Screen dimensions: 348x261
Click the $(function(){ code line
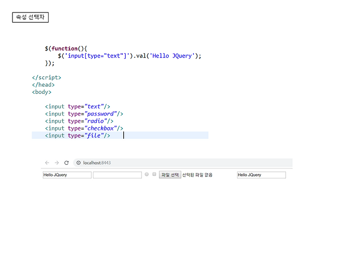(66, 48)
